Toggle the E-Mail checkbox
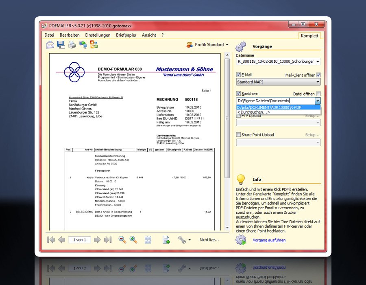The width and height of the screenshot is (366, 285). pyautogui.click(x=238, y=75)
